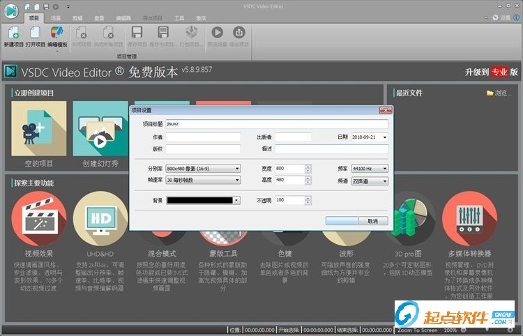Click the 版权 (Copyright) input field
The width and height of the screenshot is (523, 336).
(203, 149)
